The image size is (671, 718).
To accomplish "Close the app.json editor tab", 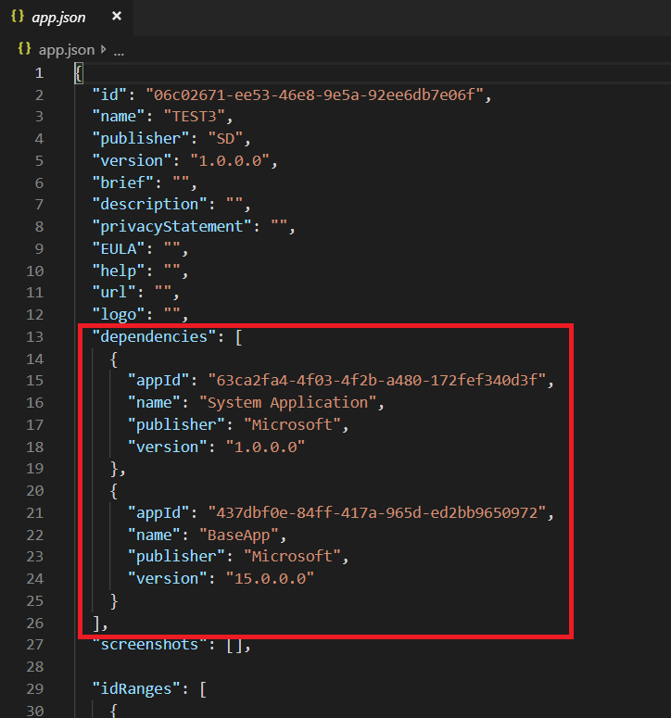I will coord(115,17).
